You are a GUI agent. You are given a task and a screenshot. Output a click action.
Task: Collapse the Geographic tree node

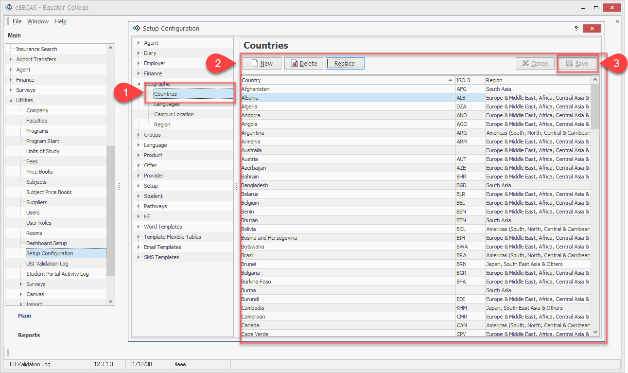139,84
